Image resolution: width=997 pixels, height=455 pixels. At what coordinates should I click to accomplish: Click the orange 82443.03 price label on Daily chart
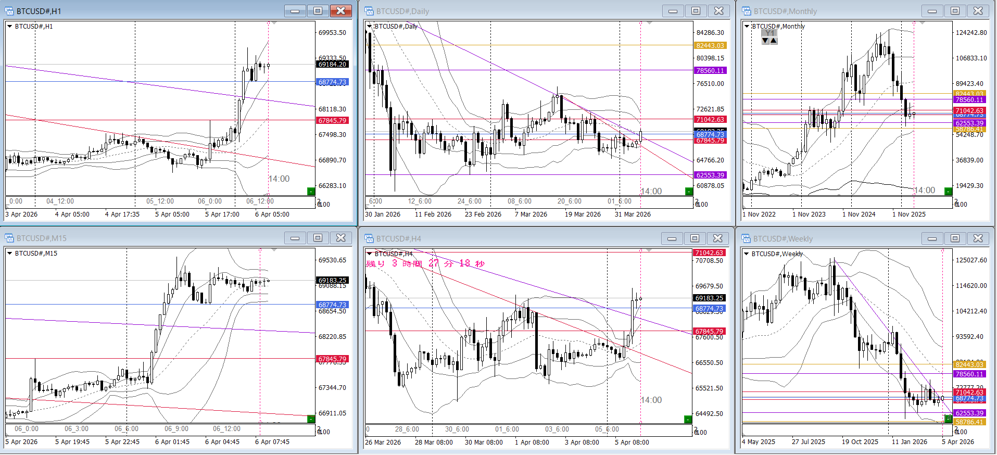tap(710, 45)
